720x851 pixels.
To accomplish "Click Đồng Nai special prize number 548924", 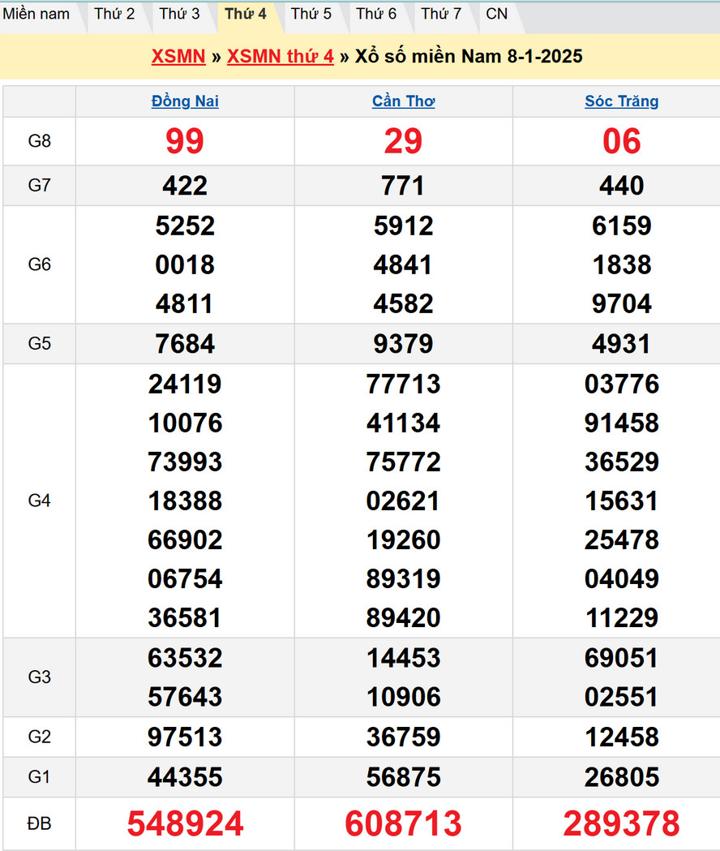I will pyautogui.click(x=185, y=823).
